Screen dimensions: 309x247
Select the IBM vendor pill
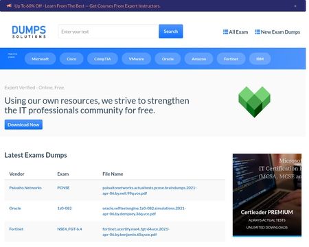pyautogui.click(x=260, y=59)
